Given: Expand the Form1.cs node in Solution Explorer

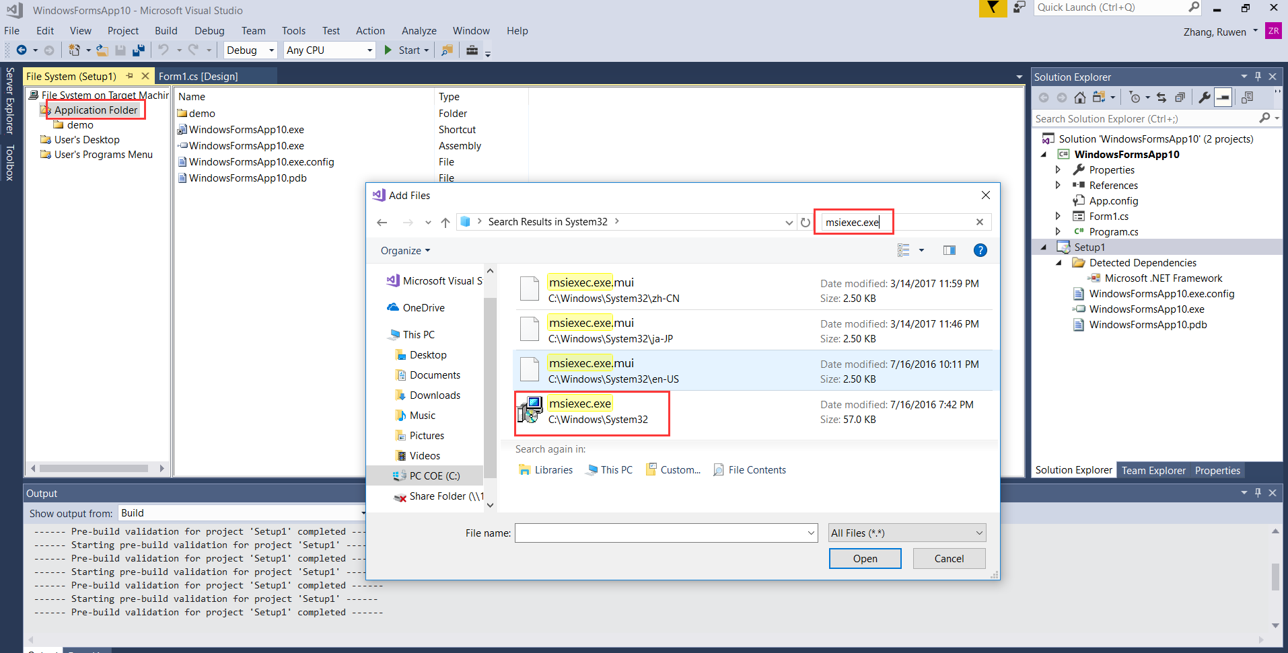Looking at the screenshot, I should [1058, 216].
